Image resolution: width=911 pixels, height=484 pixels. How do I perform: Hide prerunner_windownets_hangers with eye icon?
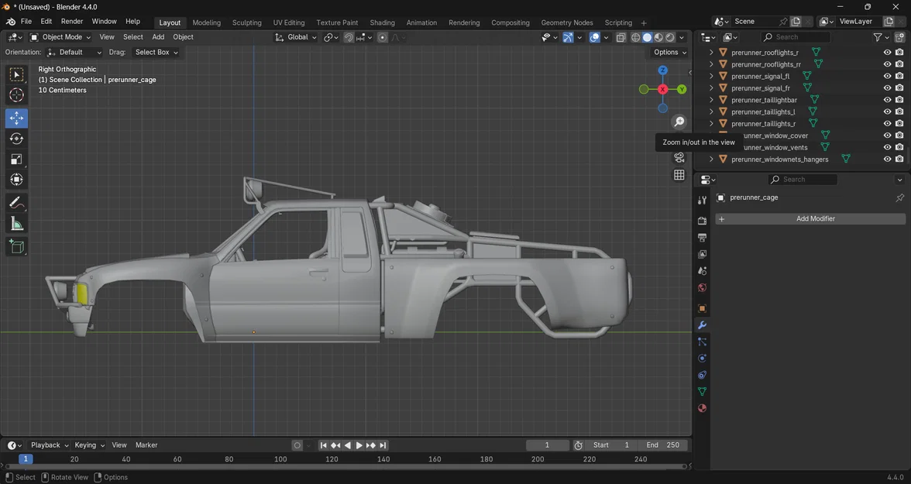click(887, 160)
